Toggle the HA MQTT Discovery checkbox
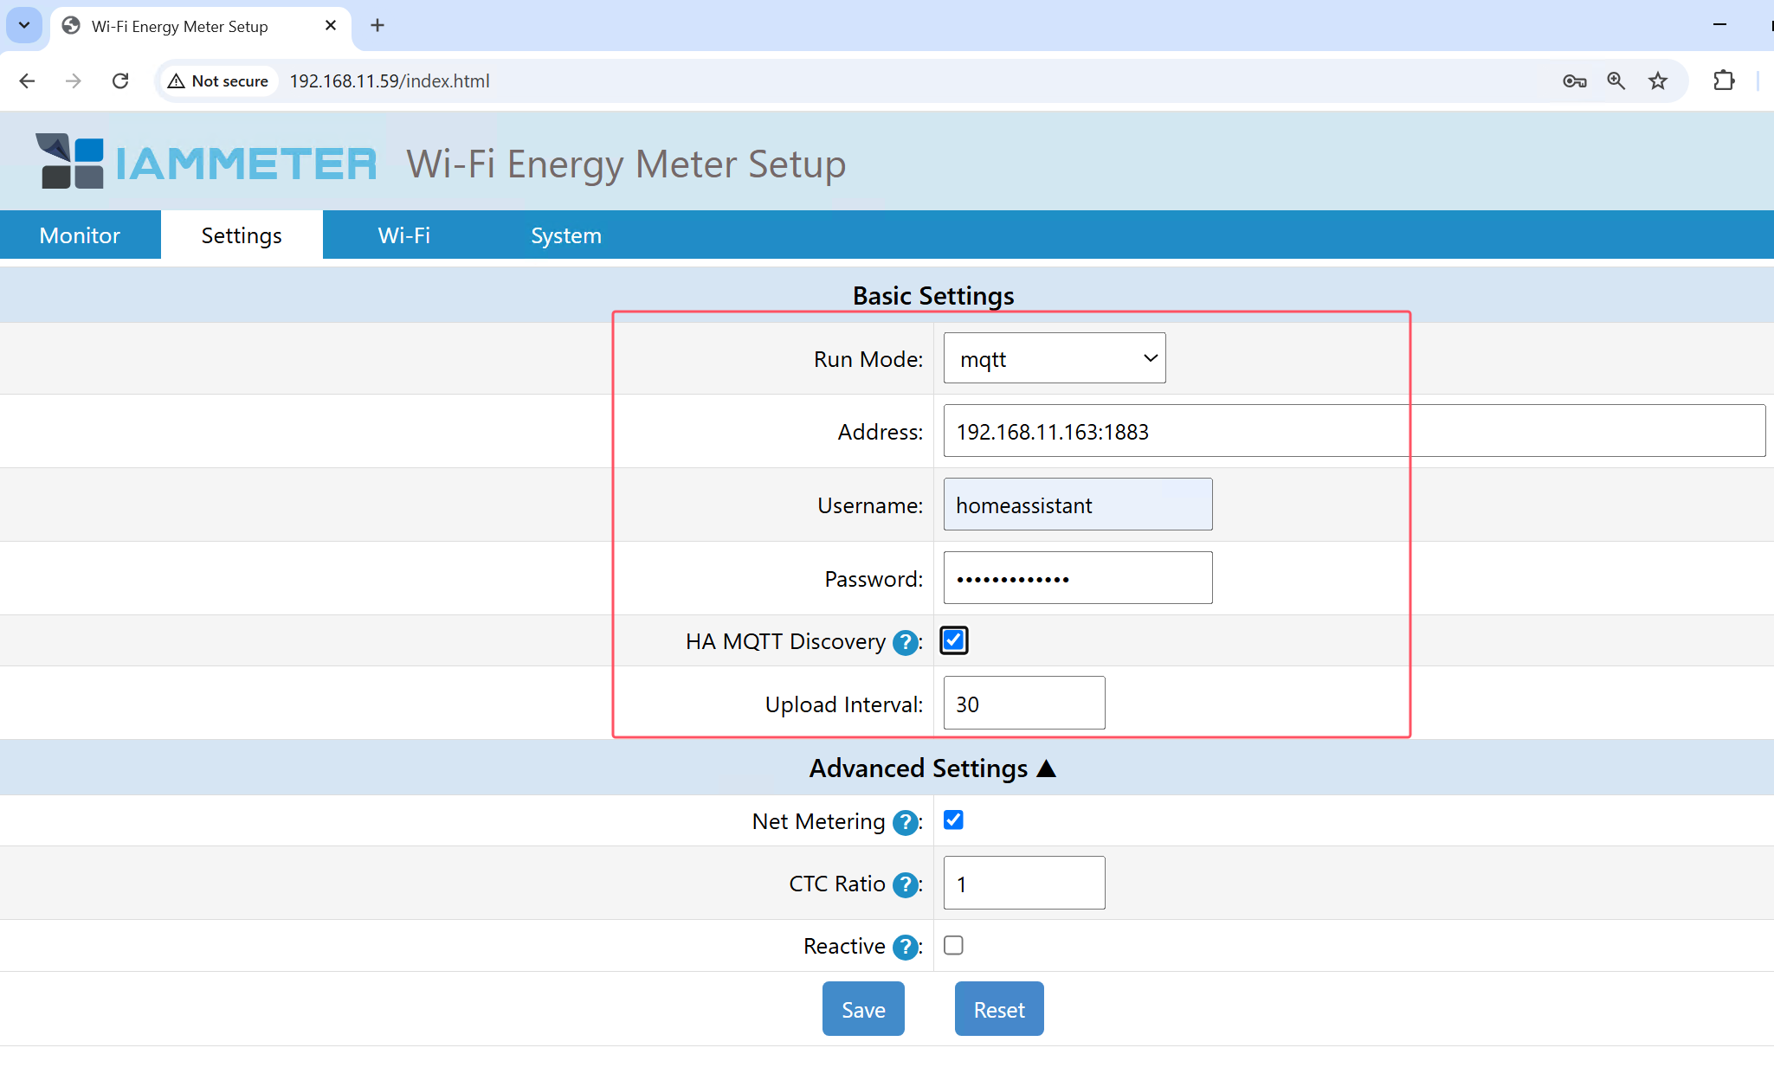This screenshot has height=1080, width=1774. [953, 640]
